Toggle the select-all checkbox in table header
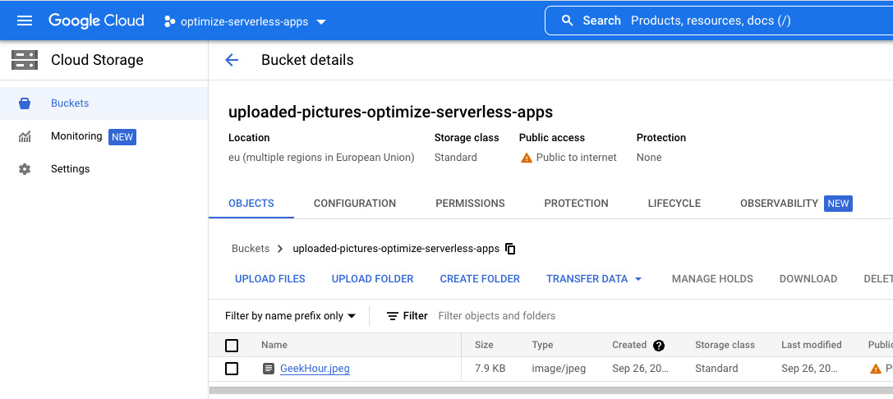Screen dimensions: 893x399 [x=232, y=346]
